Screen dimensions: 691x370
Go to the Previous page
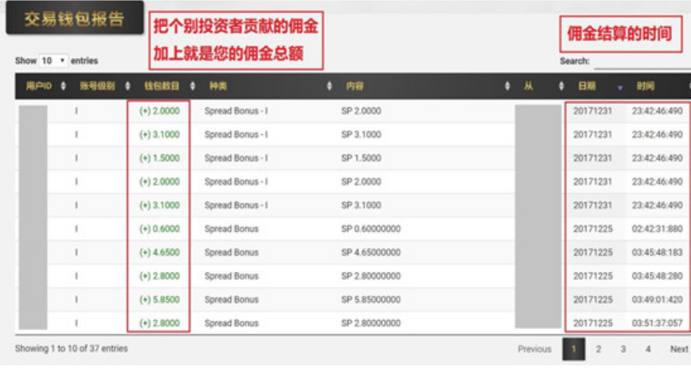(534, 349)
